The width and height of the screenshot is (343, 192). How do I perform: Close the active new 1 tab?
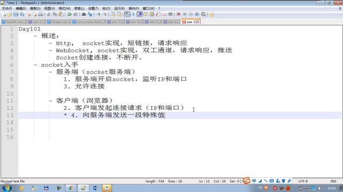click(x=197, y=22)
